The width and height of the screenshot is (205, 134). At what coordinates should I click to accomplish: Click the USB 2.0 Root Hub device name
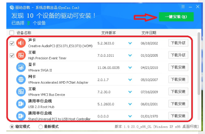[41, 107]
